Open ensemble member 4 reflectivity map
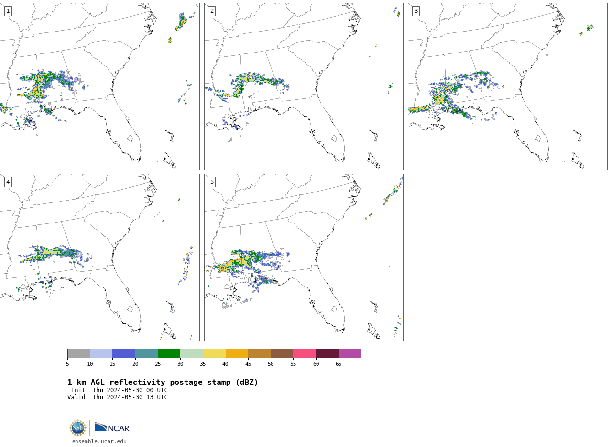 [99, 257]
